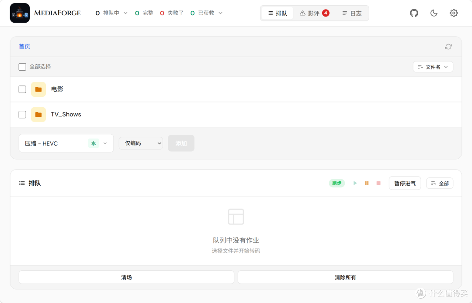Click the TV_Shows folder icon

tap(38, 114)
